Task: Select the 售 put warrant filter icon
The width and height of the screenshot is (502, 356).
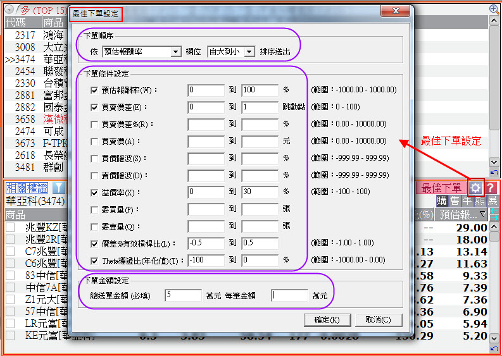Action: [x=455, y=201]
